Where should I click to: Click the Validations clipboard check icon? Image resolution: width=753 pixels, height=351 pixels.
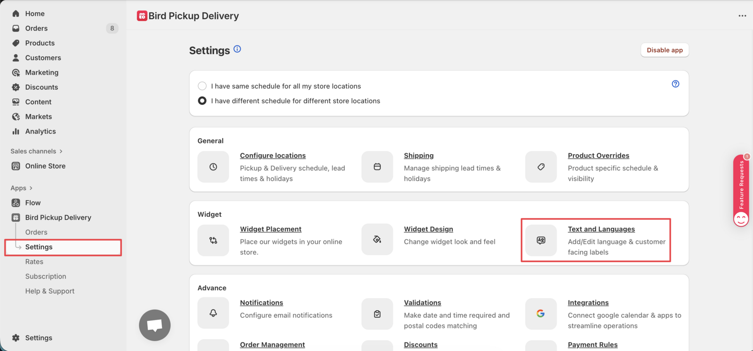[377, 314]
